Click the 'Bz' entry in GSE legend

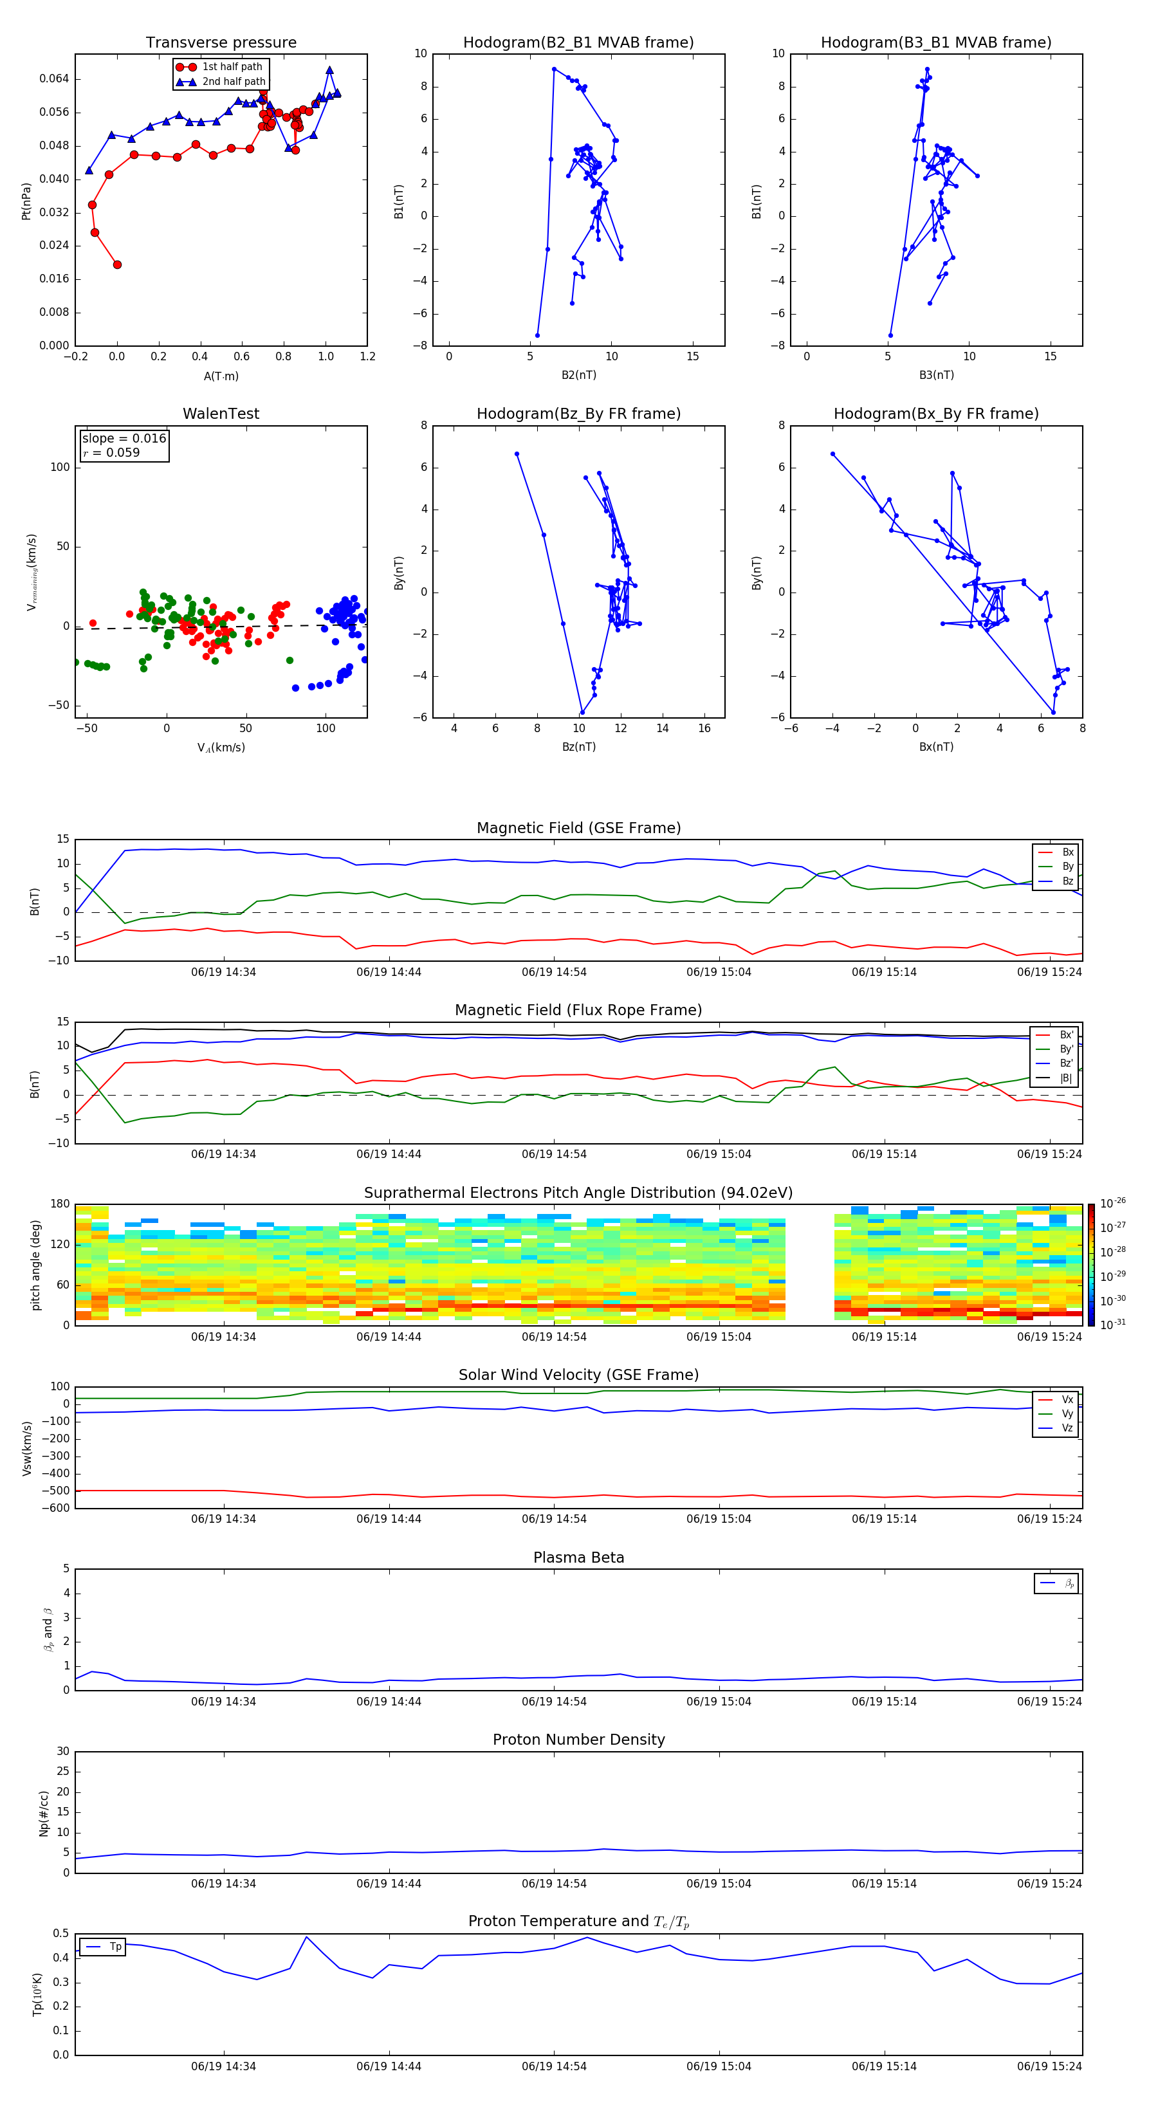1056,881
